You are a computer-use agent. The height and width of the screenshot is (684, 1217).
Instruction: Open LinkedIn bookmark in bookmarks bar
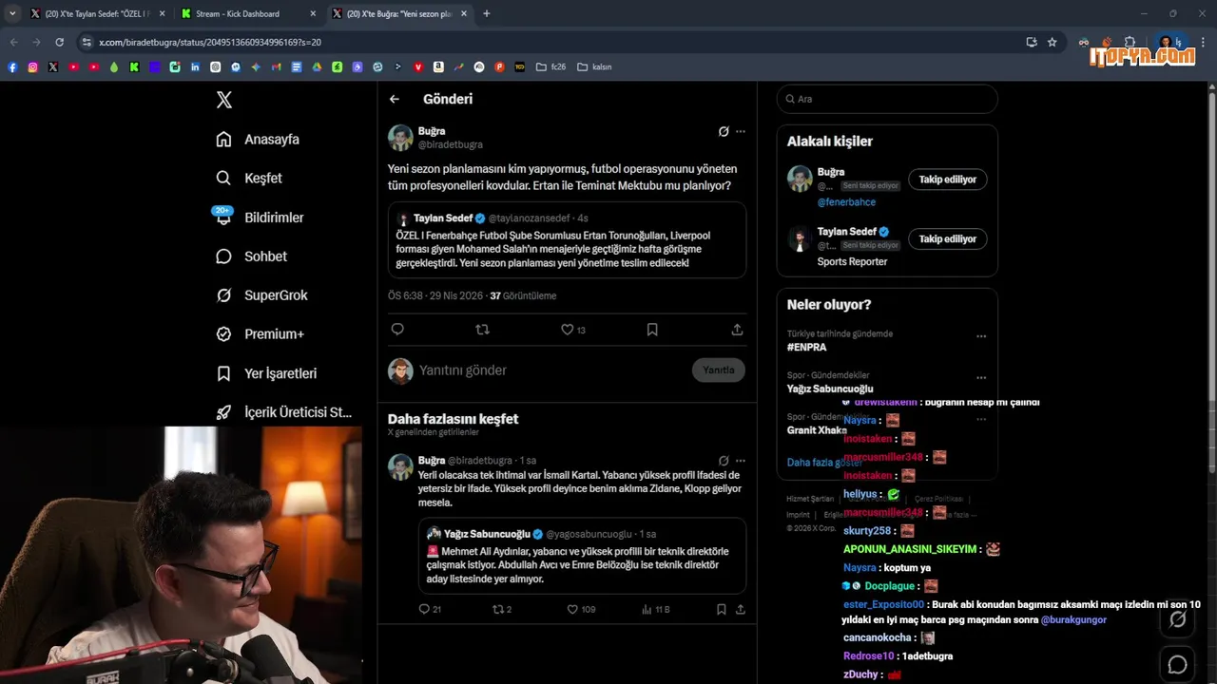pos(196,66)
